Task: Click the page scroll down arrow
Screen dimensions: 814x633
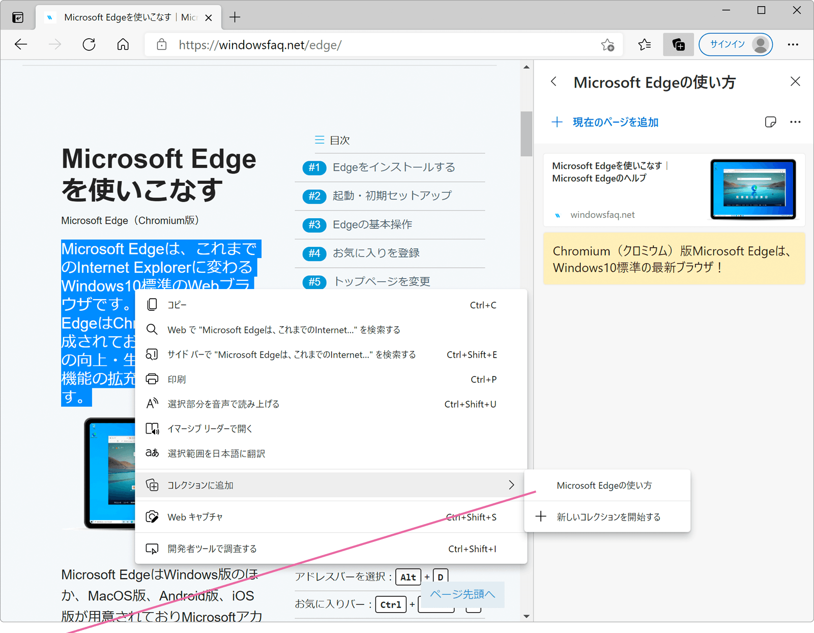Action: [x=527, y=616]
